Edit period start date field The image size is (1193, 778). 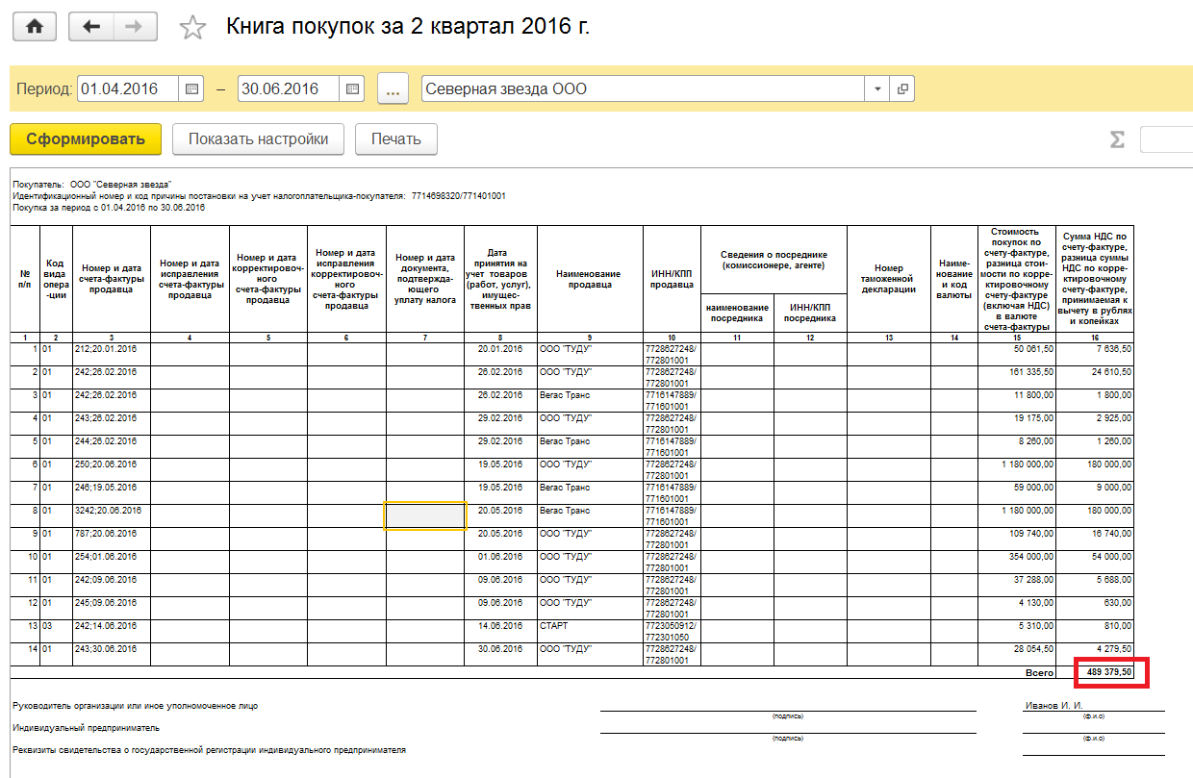point(128,89)
